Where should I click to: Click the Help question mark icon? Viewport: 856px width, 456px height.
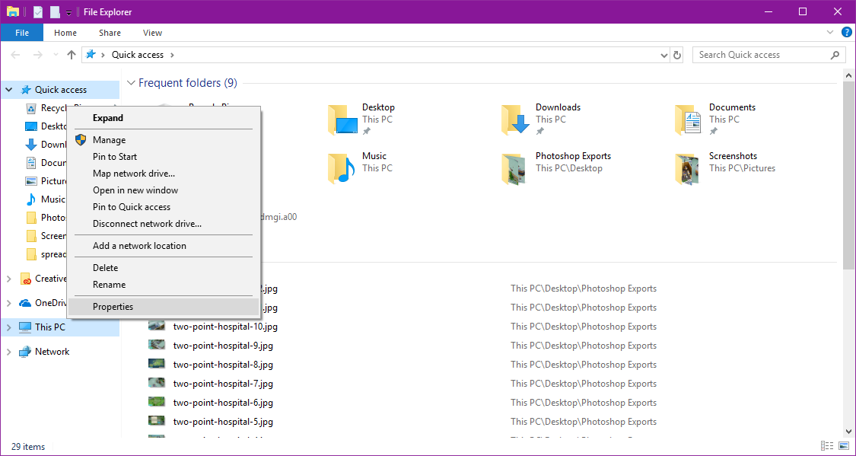point(846,32)
